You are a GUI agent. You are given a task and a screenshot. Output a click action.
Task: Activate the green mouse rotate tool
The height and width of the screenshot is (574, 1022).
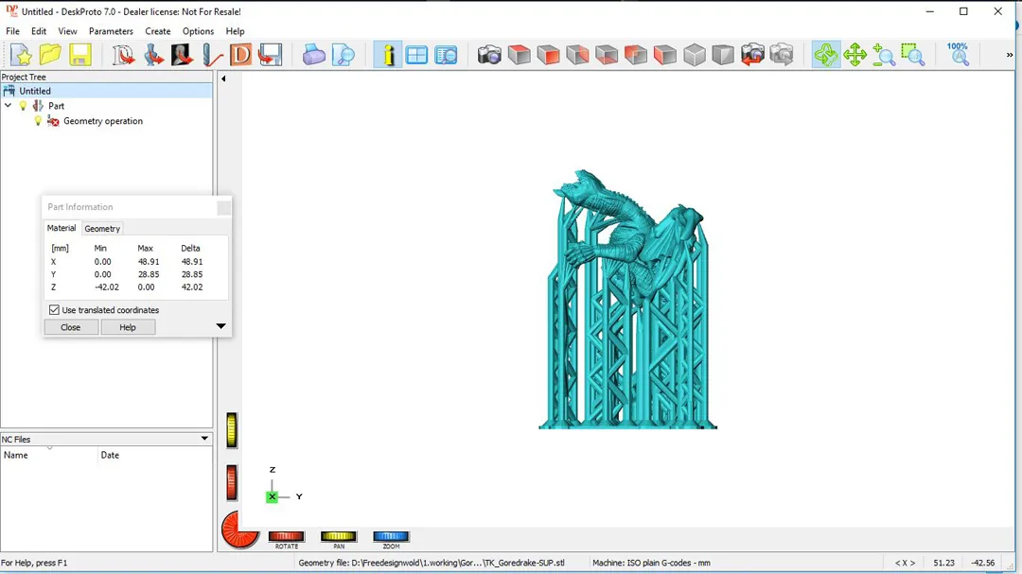tap(826, 55)
